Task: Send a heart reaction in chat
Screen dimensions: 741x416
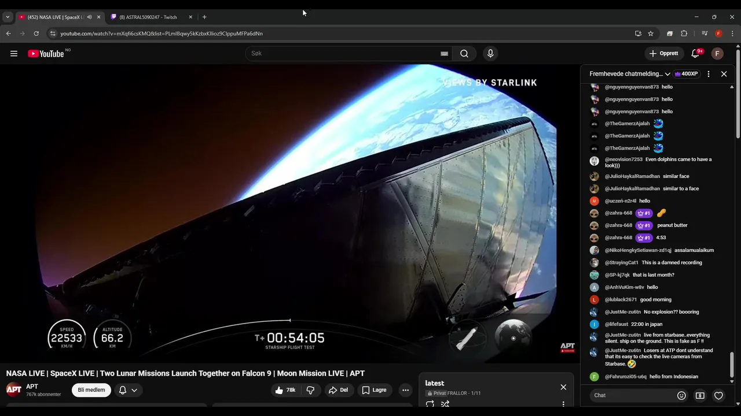Action: point(718,395)
